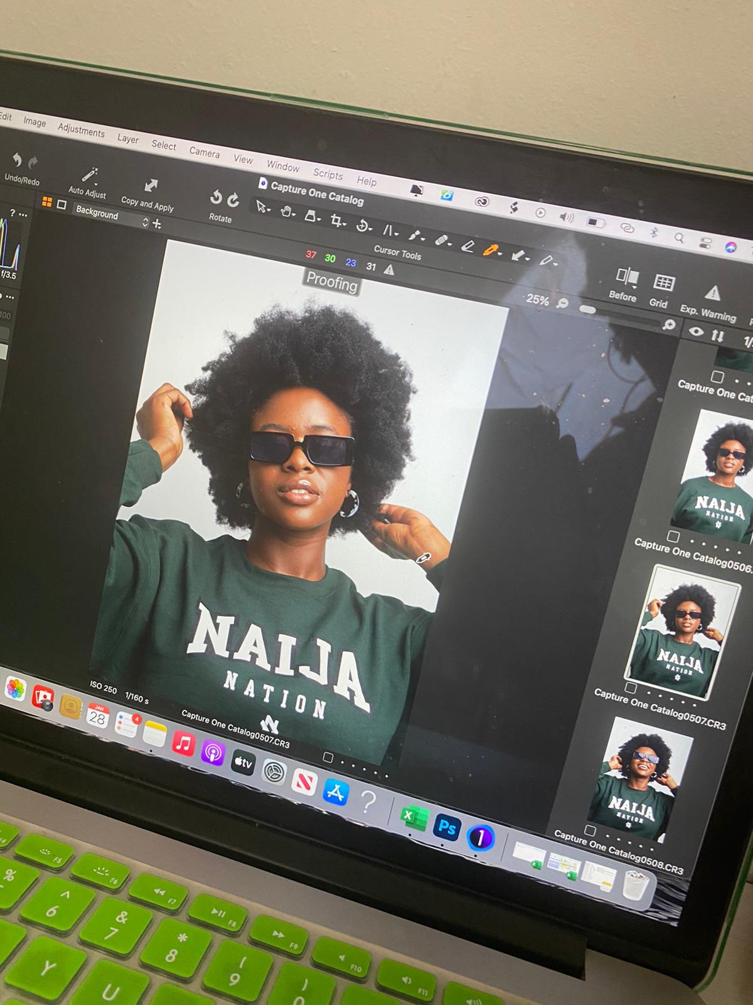This screenshot has width=753, height=1005.
Task: Select the pointer cursor tool
Action: coord(261,207)
